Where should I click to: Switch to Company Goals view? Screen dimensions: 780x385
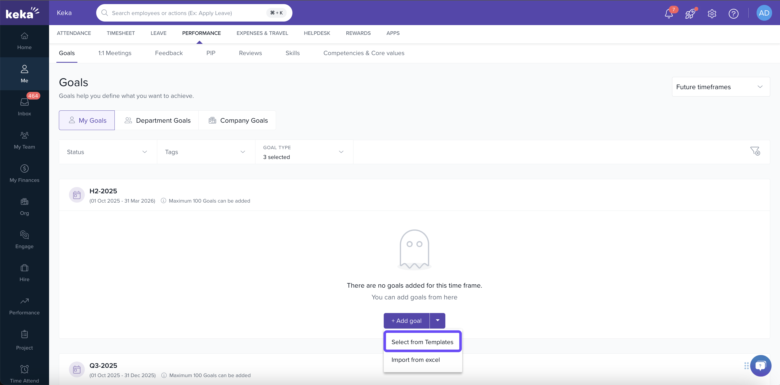(x=237, y=120)
